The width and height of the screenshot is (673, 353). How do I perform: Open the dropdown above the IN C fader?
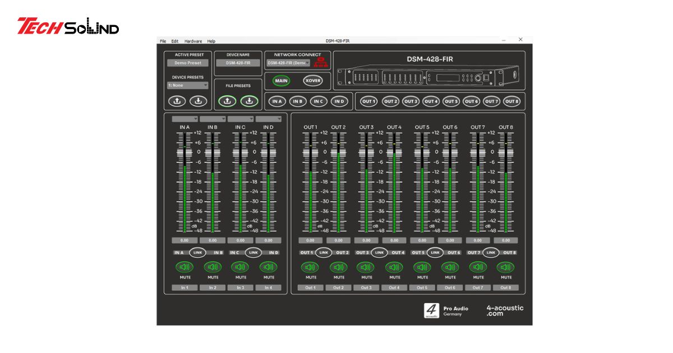pos(241,119)
